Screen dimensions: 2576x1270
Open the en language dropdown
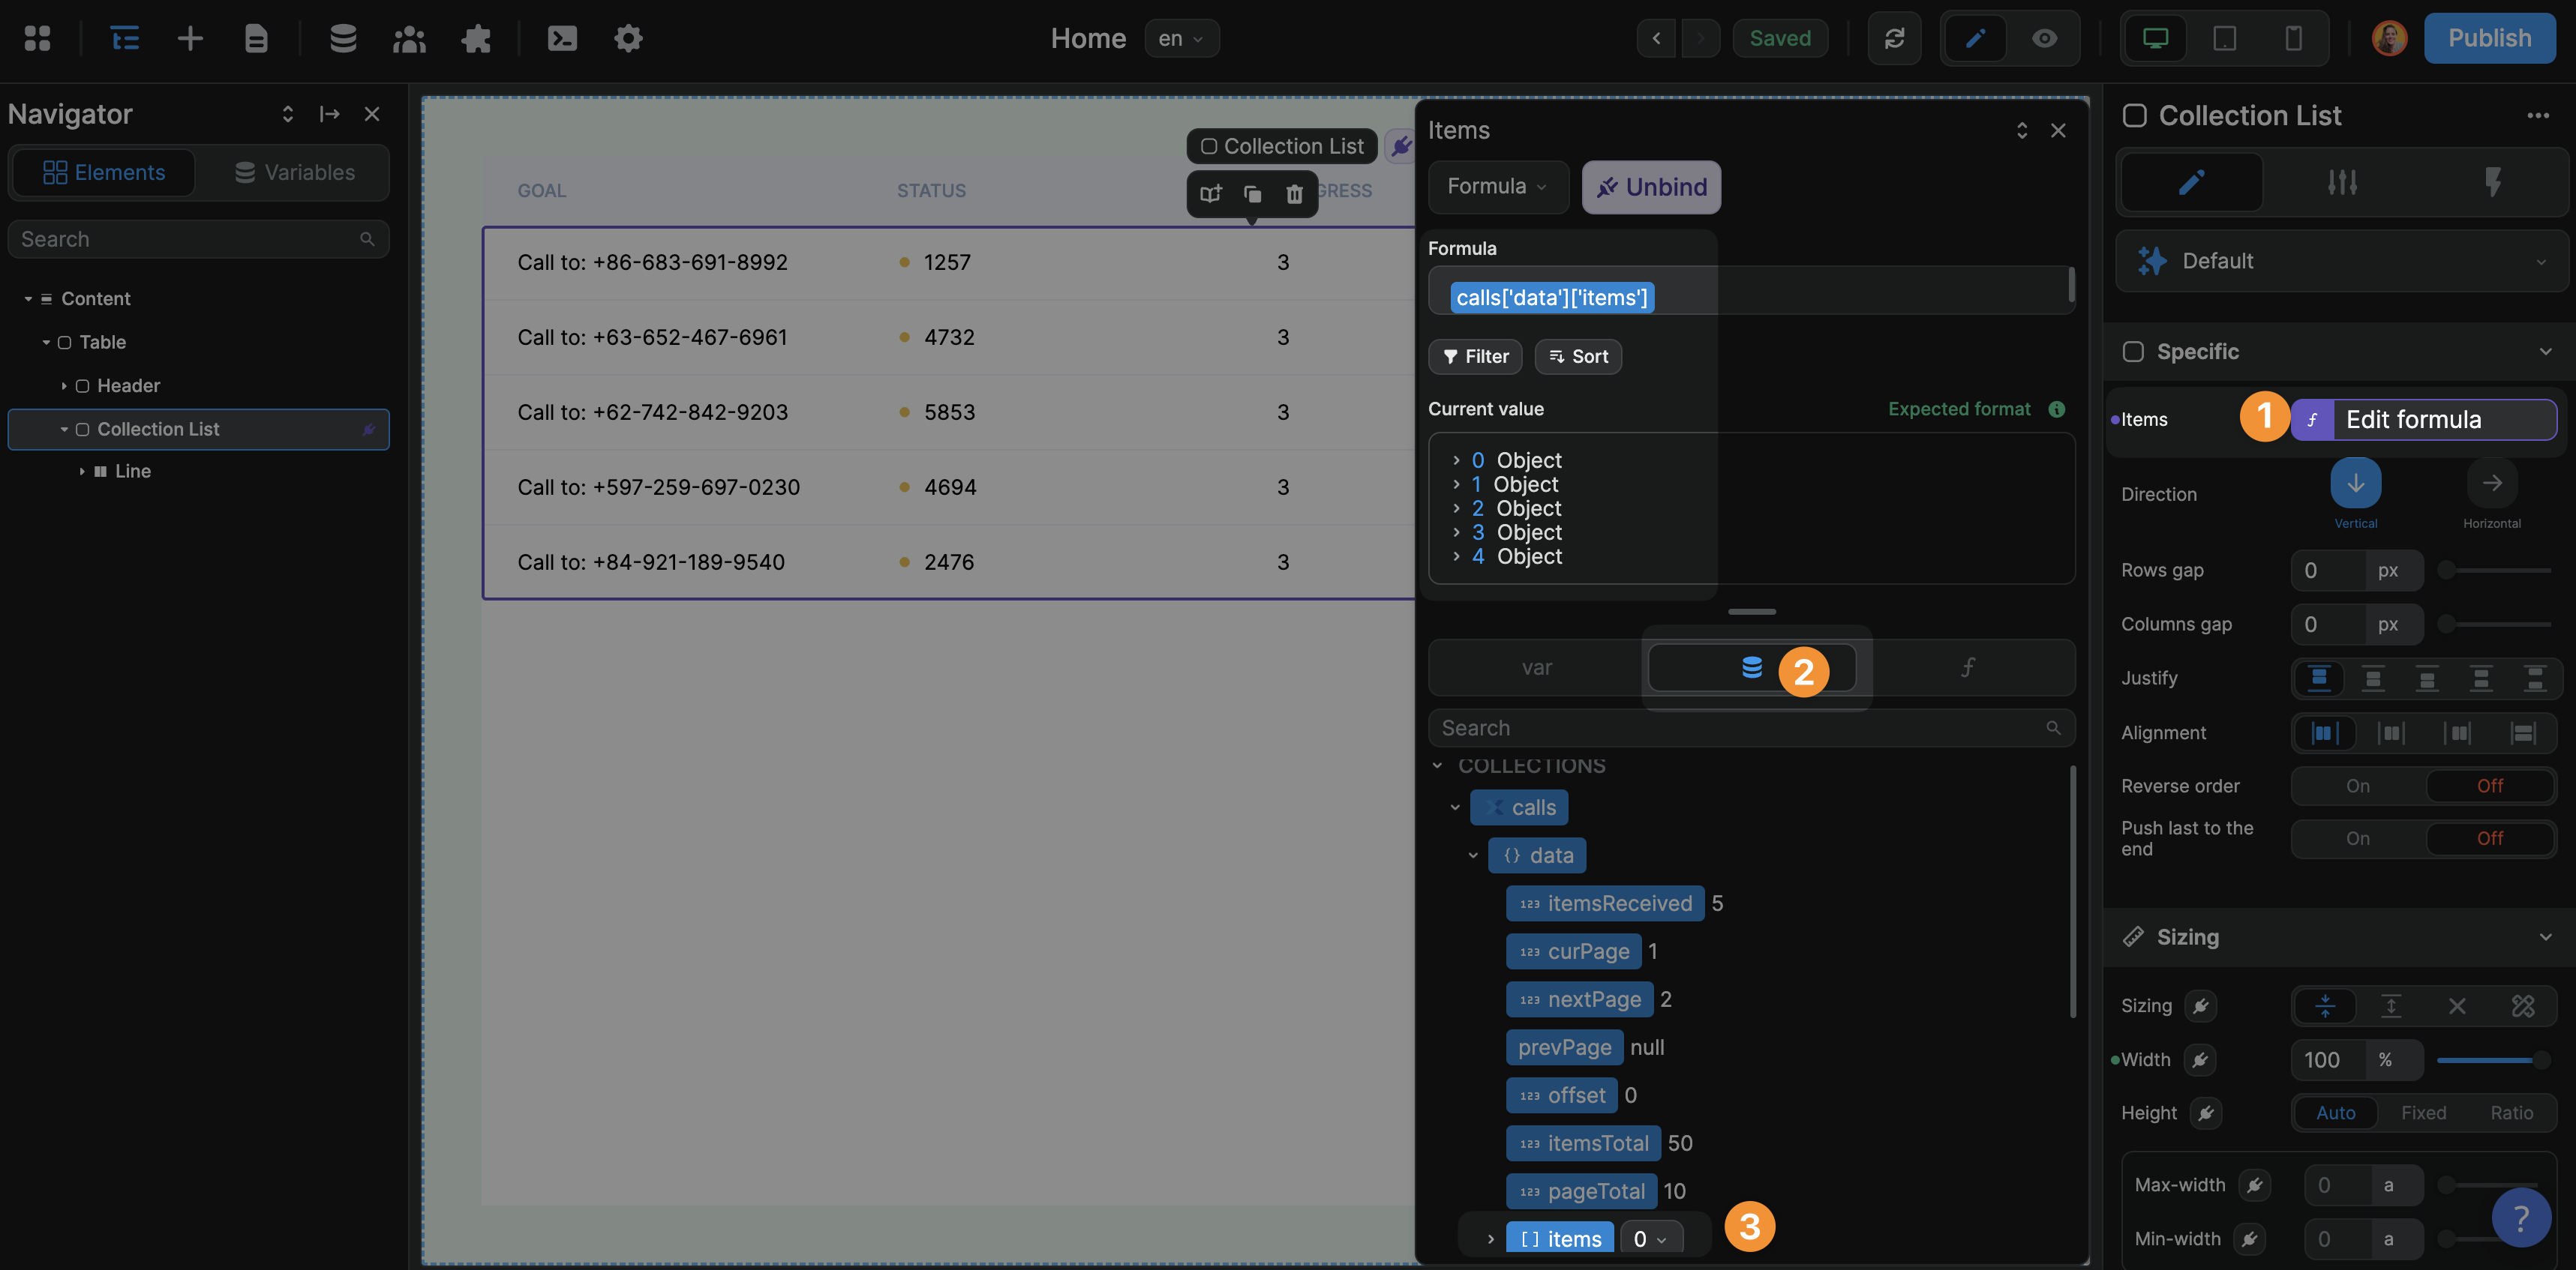(x=1181, y=38)
